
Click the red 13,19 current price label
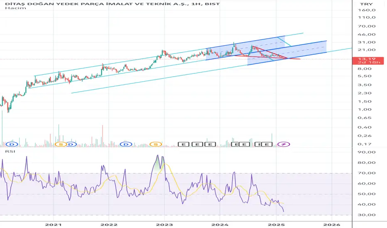point(368,61)
